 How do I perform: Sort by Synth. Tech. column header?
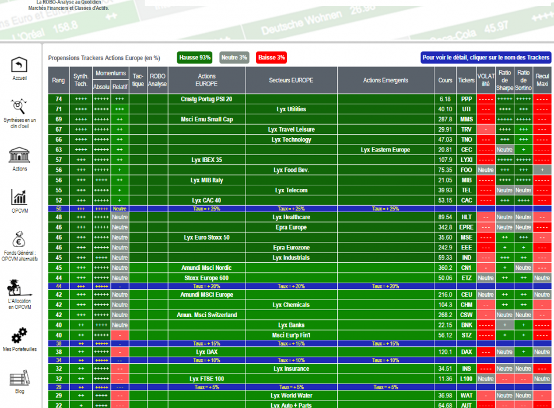click(x=81, y=80)
